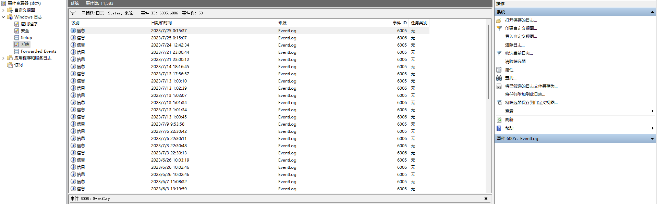Image resolution: width=657 pixels, height=204 pixels.
Task: Select event row 2023/6/26 10:03:19
Action: click(x=249, y=160)
